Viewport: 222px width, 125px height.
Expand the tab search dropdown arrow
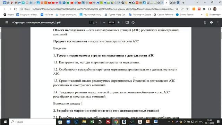pos(197,2)
